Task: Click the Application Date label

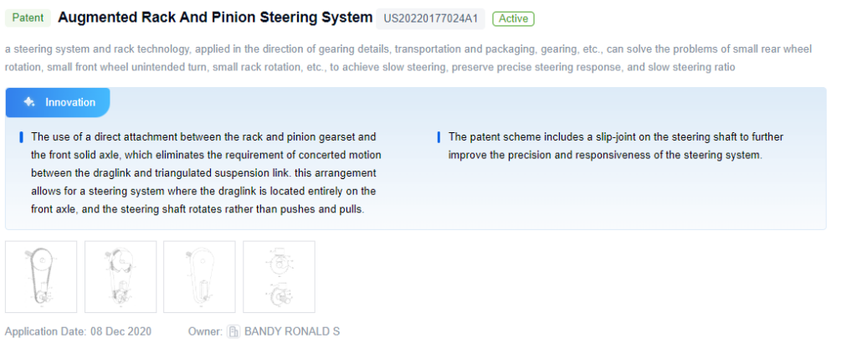Action: 44,331
